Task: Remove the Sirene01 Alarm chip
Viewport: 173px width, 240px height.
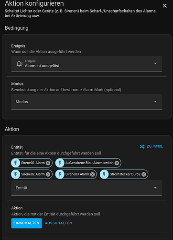Action: coord(48,163)
